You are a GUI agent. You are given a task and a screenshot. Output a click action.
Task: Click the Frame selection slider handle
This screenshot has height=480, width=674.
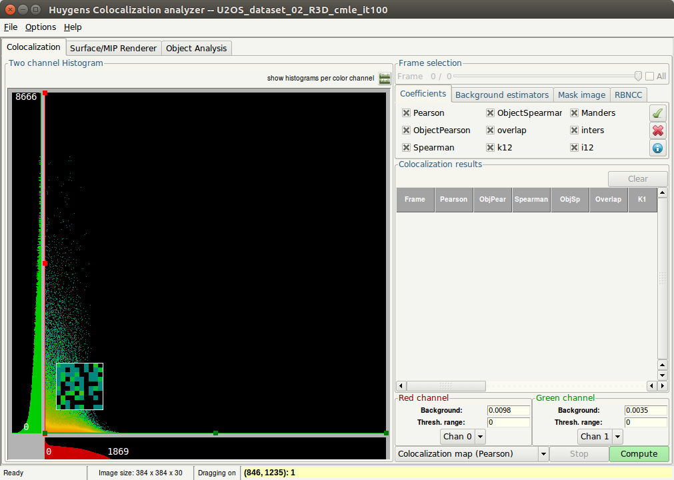click(x=638, y=77)
